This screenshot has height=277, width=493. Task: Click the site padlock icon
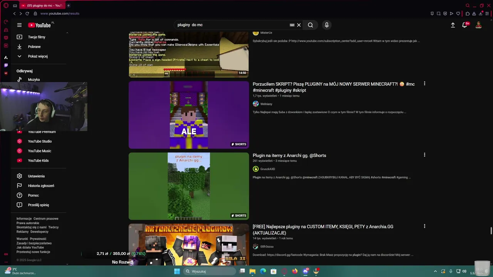coord(35,13)
